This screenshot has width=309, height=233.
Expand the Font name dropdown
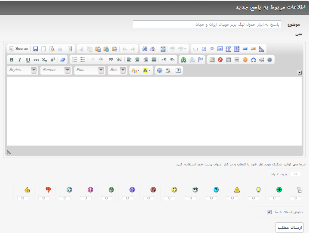[89, 70]
